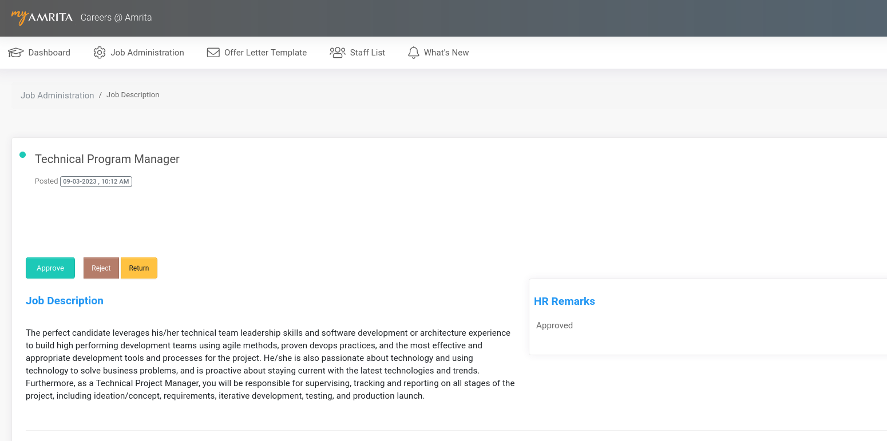Click Careers @ Amrita header title
This screenshot has width=887, height=441.
point(116,17)
